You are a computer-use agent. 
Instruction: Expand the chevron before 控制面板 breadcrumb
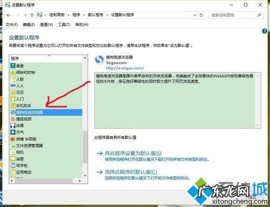[x=45, y=15]
